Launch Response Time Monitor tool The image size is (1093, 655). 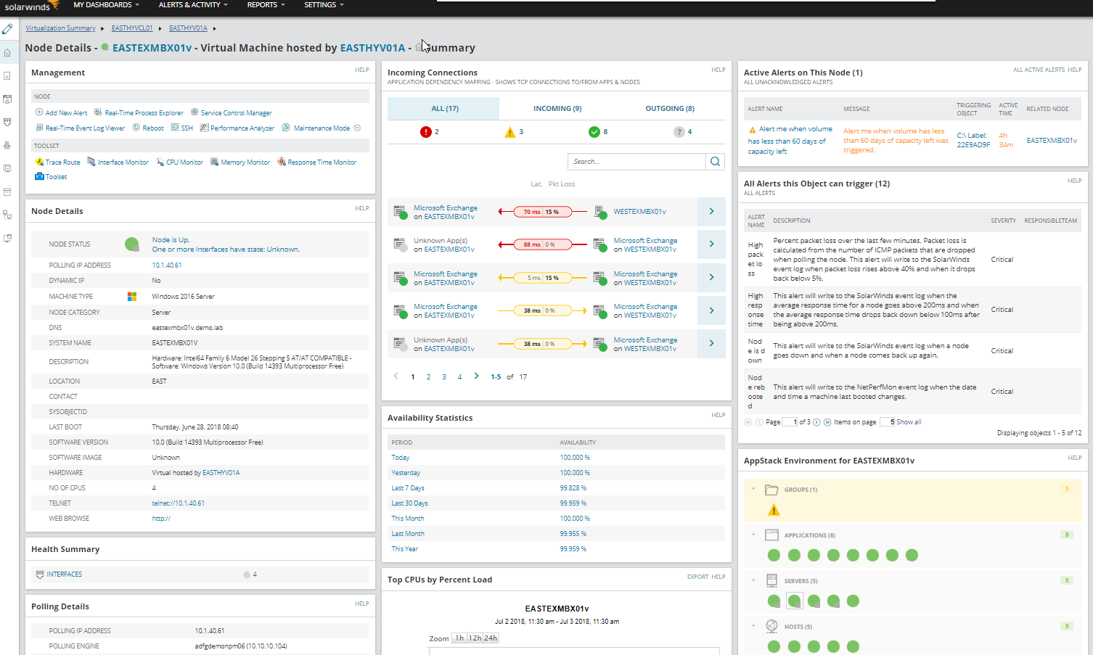(x=317, y=162)
